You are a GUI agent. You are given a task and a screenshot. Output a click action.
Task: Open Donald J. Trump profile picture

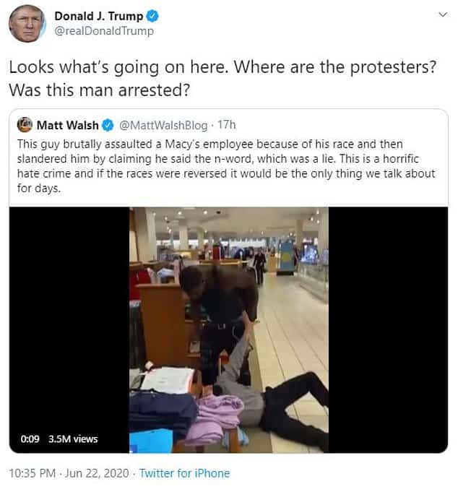click(x=27, y=24)
